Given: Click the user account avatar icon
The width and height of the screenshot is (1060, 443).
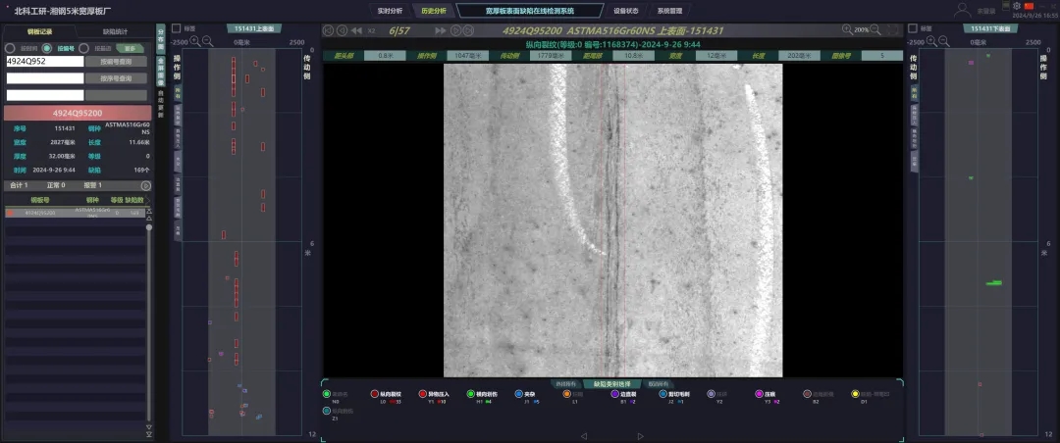Looking at the screenshot, I should tap(961, 10).
